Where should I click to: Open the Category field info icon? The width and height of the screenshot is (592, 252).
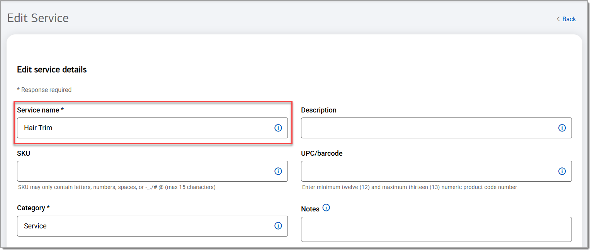pos(278,226)
